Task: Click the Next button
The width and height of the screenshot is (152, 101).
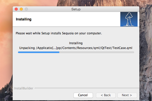Action: [127, 95]
